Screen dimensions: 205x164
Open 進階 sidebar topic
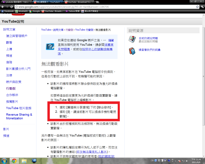(9, 62)
